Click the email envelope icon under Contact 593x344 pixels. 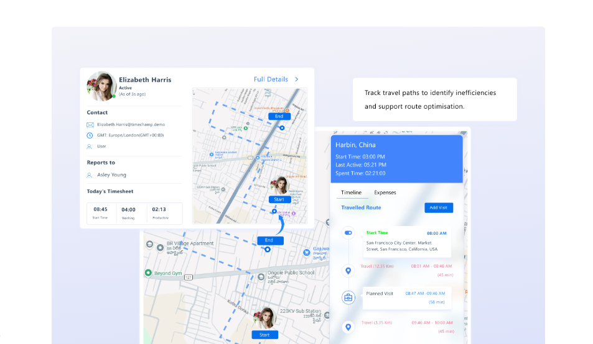pos(90,125)
